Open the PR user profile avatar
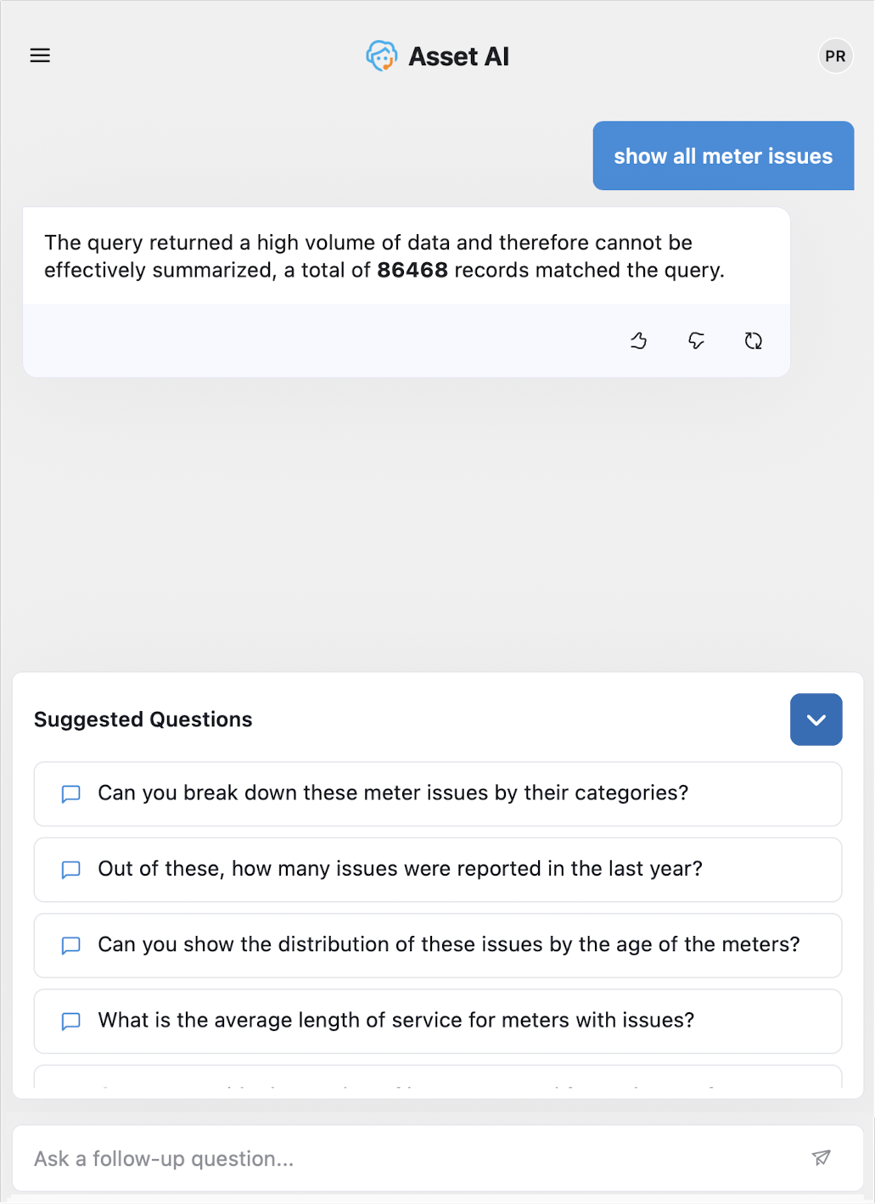This screenshot has width=875, height=1204. point(835,56)
